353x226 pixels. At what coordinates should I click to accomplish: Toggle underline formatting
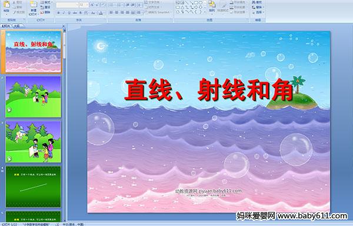(69, 13)
